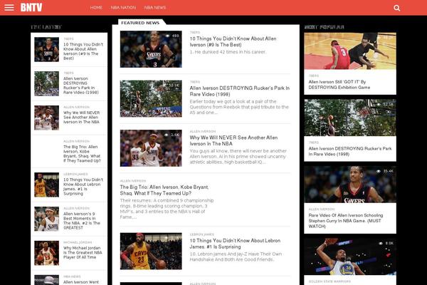This screenshot has width=427, height=285.
Task: Open most popular Rucker's Park thumbnail
Action: coord(350,118)
